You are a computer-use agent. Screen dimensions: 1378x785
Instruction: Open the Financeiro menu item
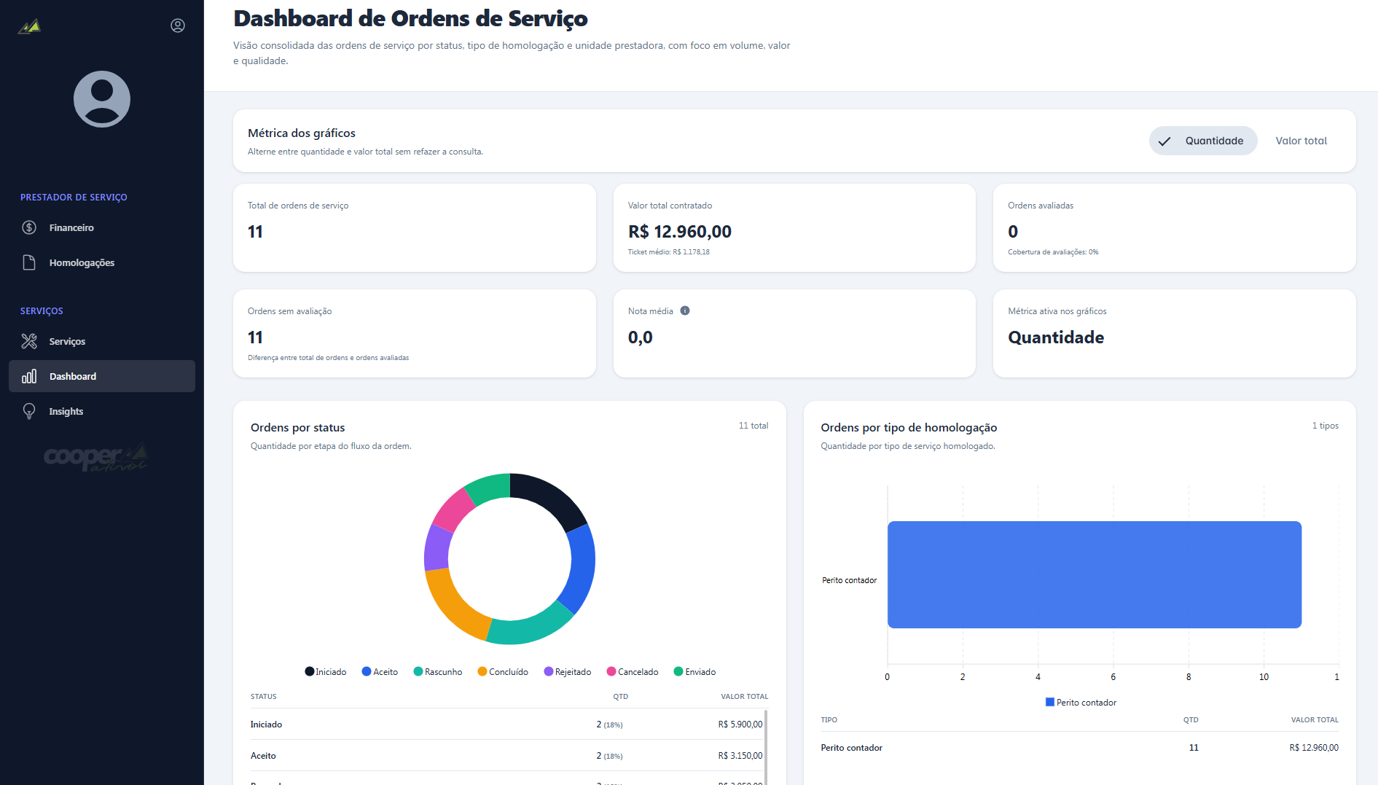pyautogui.click(x=102, y=227)
